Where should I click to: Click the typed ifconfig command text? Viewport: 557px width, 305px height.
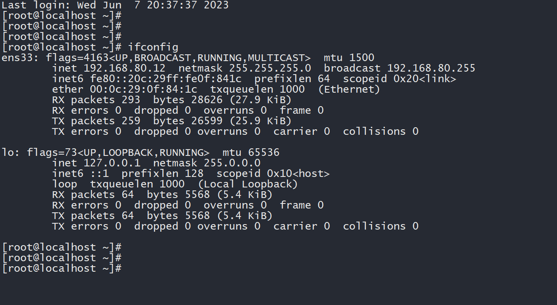pyautogui.click(x=153, y=47)
